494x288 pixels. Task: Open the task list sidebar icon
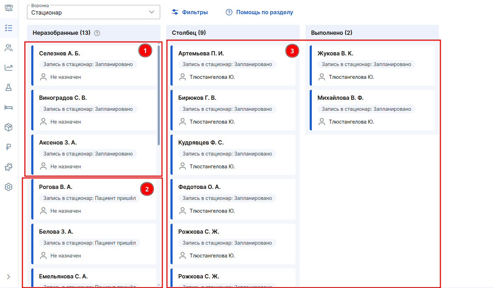pyautogui.click(x=9, y=28)
